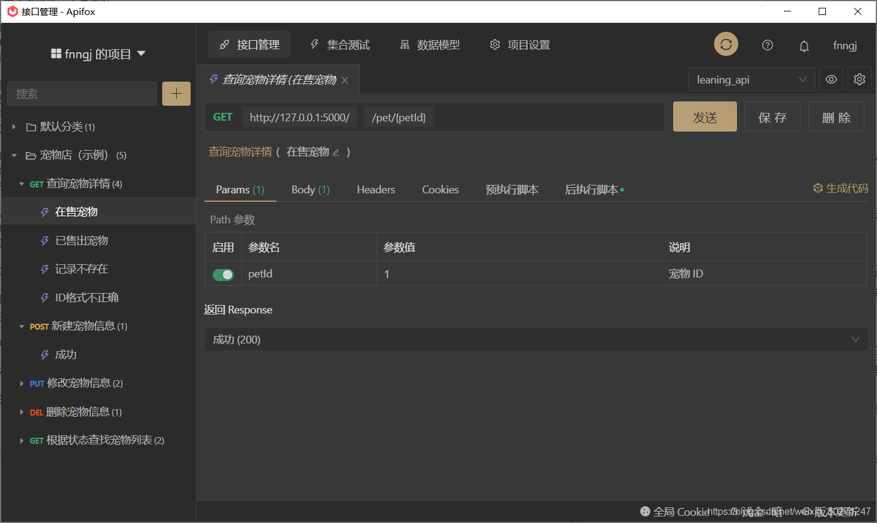Select the Cookies tab
Screen dimensions: 877x523
(x=440, y=190)
